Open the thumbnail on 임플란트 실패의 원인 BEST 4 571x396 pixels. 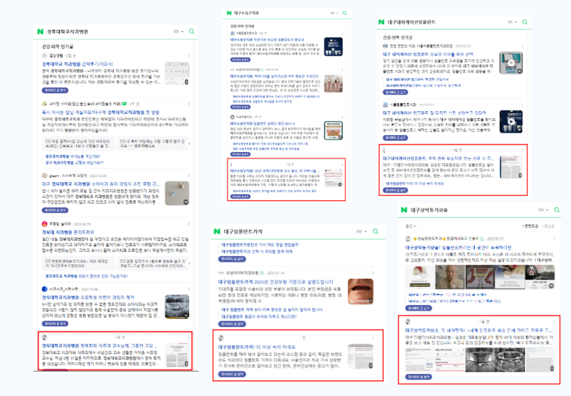(x=333, y=131)
